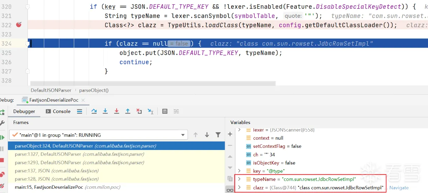Select the Debugger tab
The height and width of the screenshot is (193, 428).
tap(24, 111)
